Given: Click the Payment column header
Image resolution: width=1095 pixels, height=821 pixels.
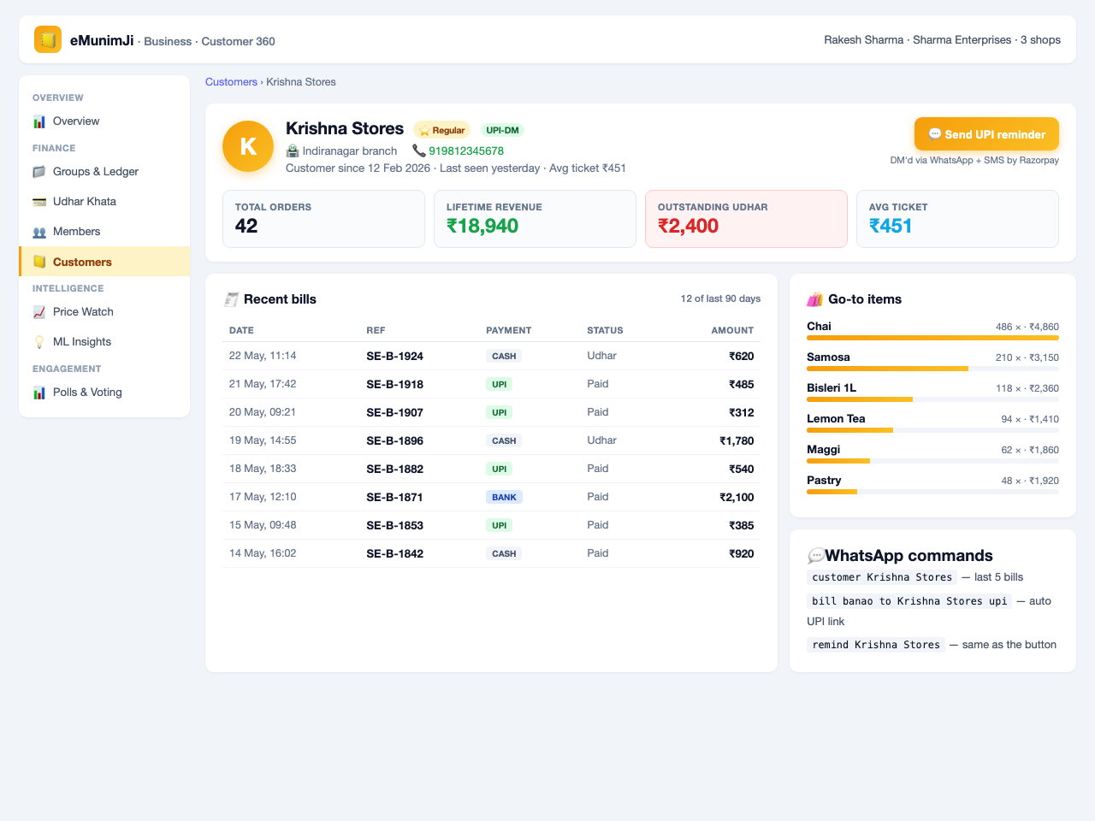Looking at the screenshot, I should 509,330.
